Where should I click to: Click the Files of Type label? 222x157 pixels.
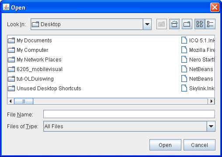point(23,126)
